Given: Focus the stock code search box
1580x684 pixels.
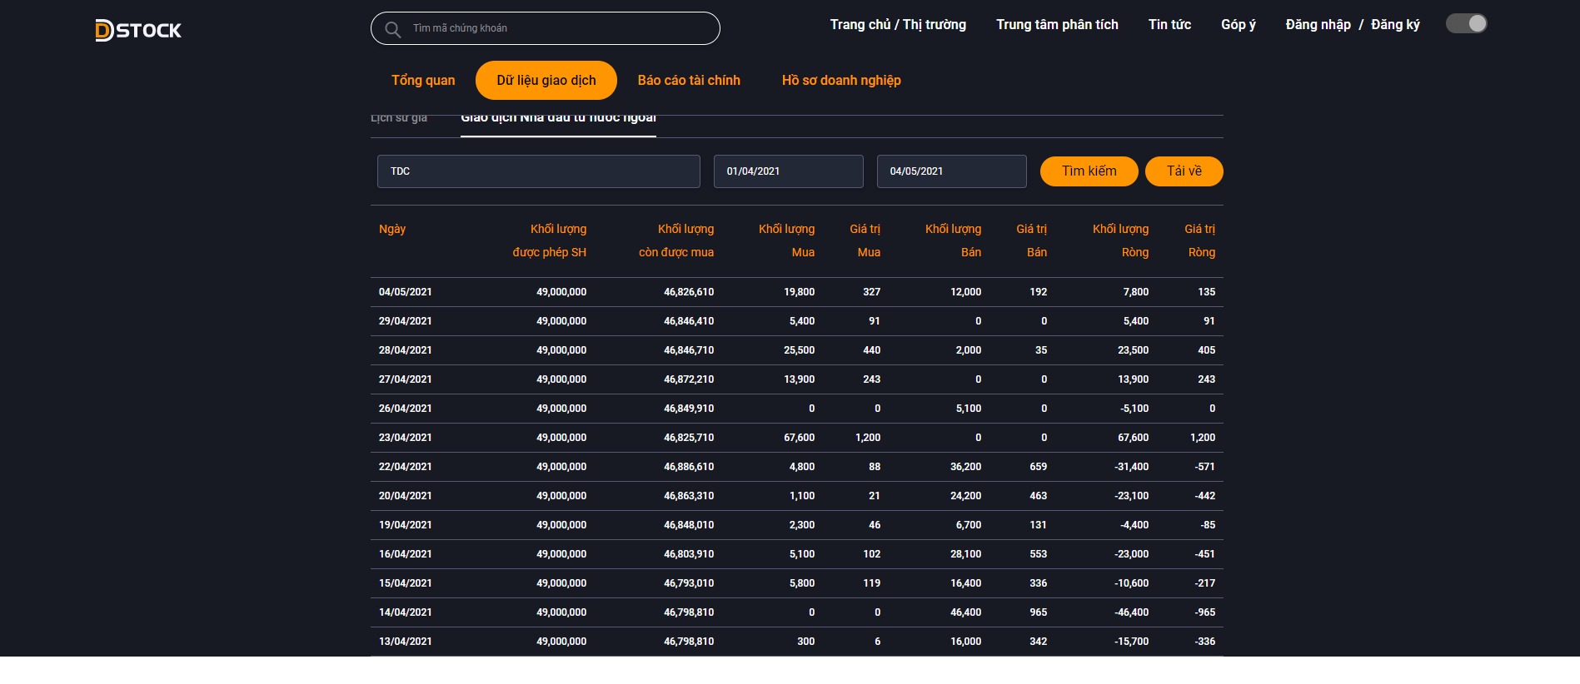Looking at the screenshot, I should pos(558,29).
